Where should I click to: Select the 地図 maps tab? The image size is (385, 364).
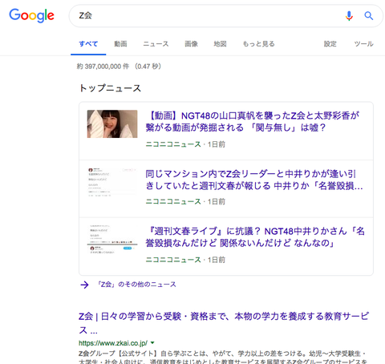[220, 44]
